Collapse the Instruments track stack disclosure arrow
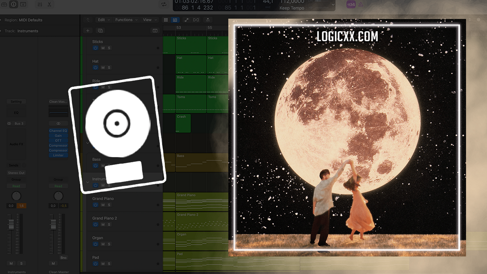 click(88, 182)
